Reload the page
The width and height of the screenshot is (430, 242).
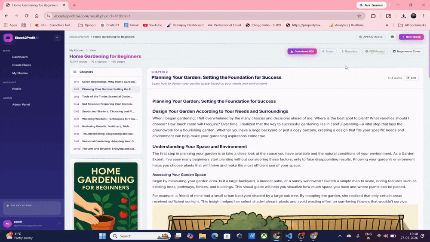point(26,16)
